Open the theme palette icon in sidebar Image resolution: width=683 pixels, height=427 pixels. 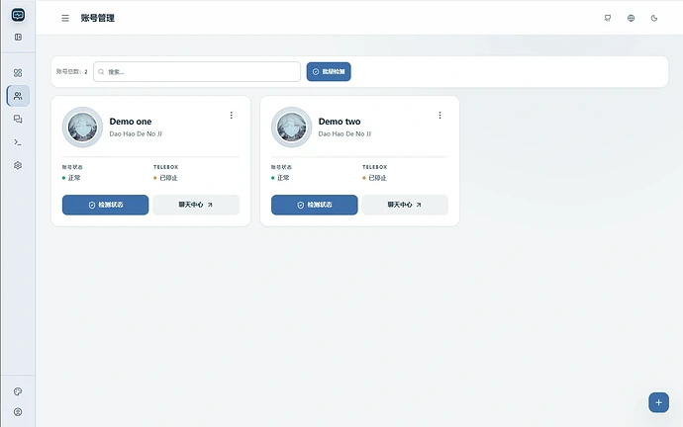click(x=18, y=391)
